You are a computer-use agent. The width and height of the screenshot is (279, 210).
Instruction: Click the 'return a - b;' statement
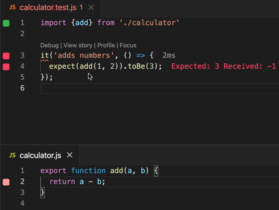pos(77,181)
